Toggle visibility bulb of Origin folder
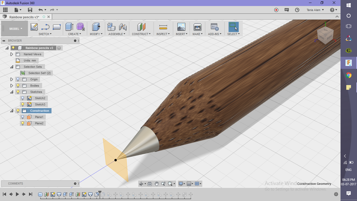357x201 pixels. (18, 79)
